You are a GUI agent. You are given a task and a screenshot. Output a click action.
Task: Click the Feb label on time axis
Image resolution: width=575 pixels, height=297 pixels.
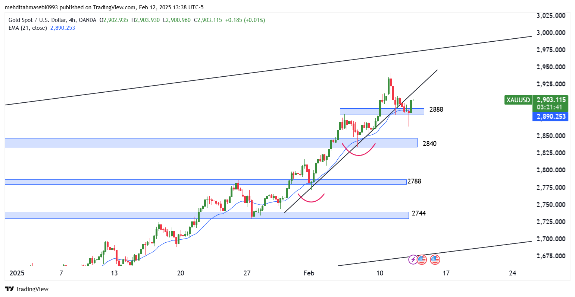coord(309,273)
